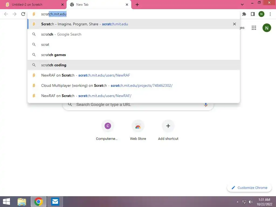Viewport: 276px width, 207px height.
Task: Open the Web Store shortcut
Action: (138, 130)
